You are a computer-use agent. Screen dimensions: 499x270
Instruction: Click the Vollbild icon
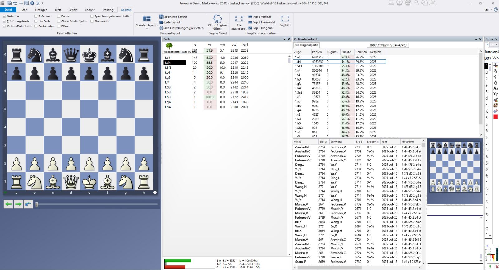point(285,19)
